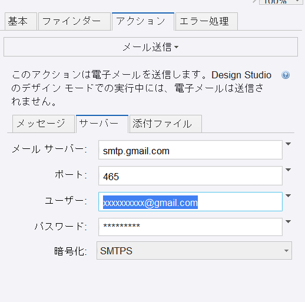
Task: Go to the エラー処理 tab
Action: (x=207, y=21)
